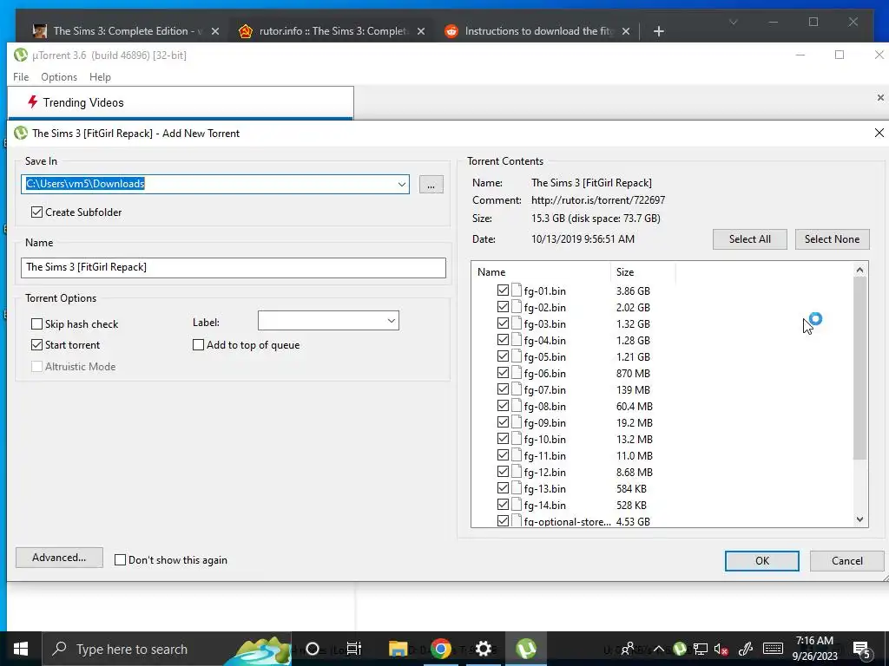
Task: Open the Windows Start menu
Action: coord(21,649)
